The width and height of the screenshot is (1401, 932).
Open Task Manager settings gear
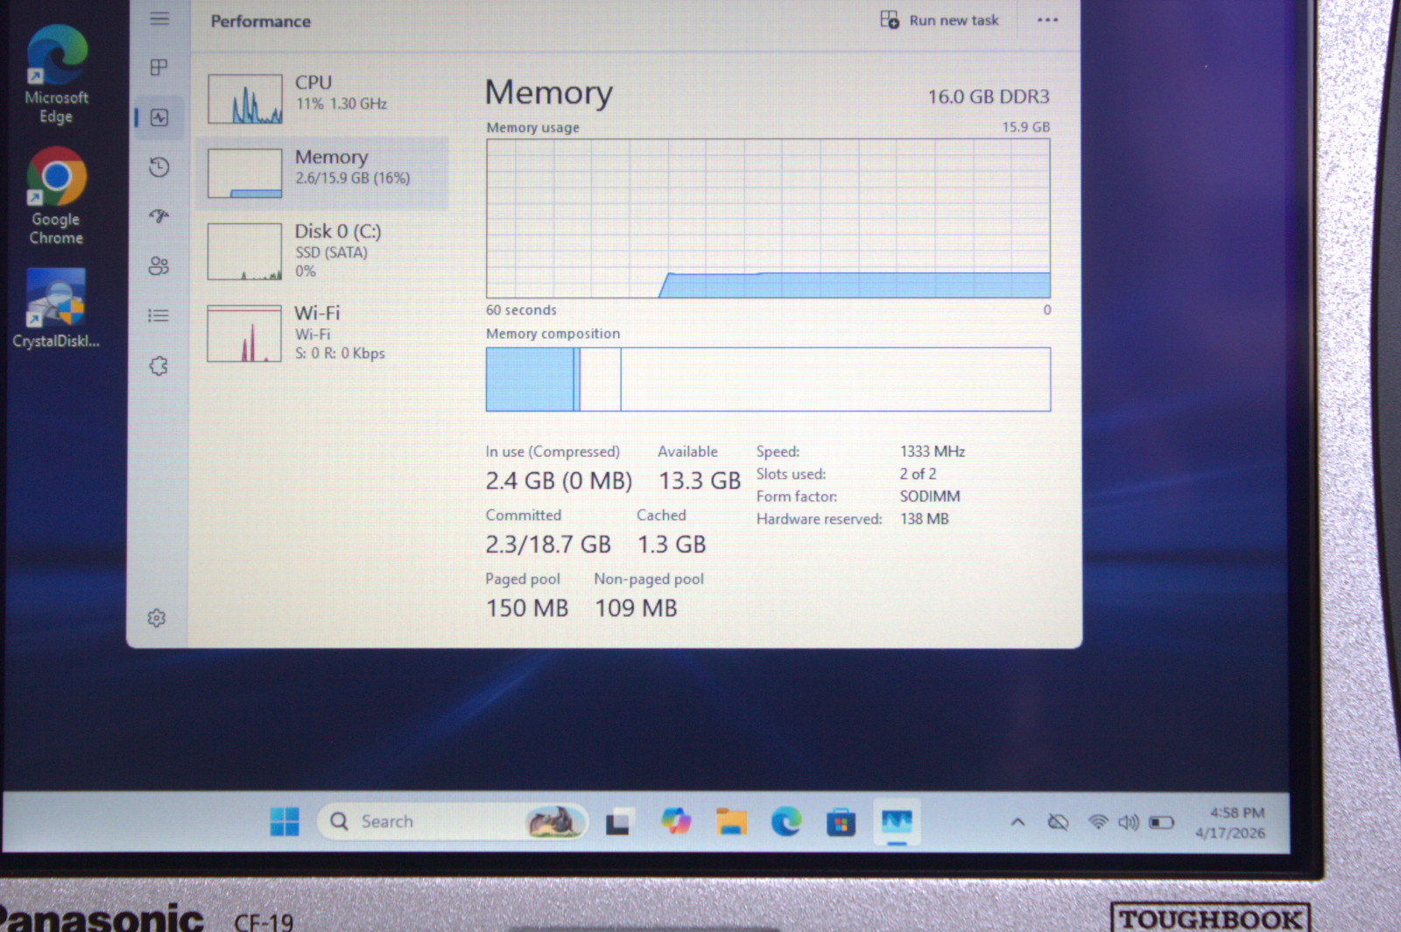pos(157,618)
